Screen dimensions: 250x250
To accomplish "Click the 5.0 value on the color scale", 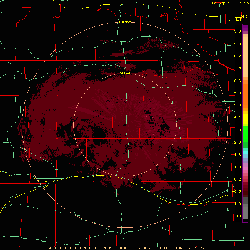I will point(237,105).
